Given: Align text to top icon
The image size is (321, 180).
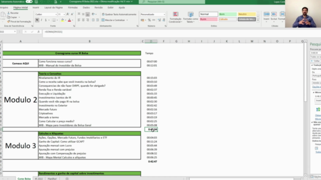Looking at the screenshot, I should [79, 14].
